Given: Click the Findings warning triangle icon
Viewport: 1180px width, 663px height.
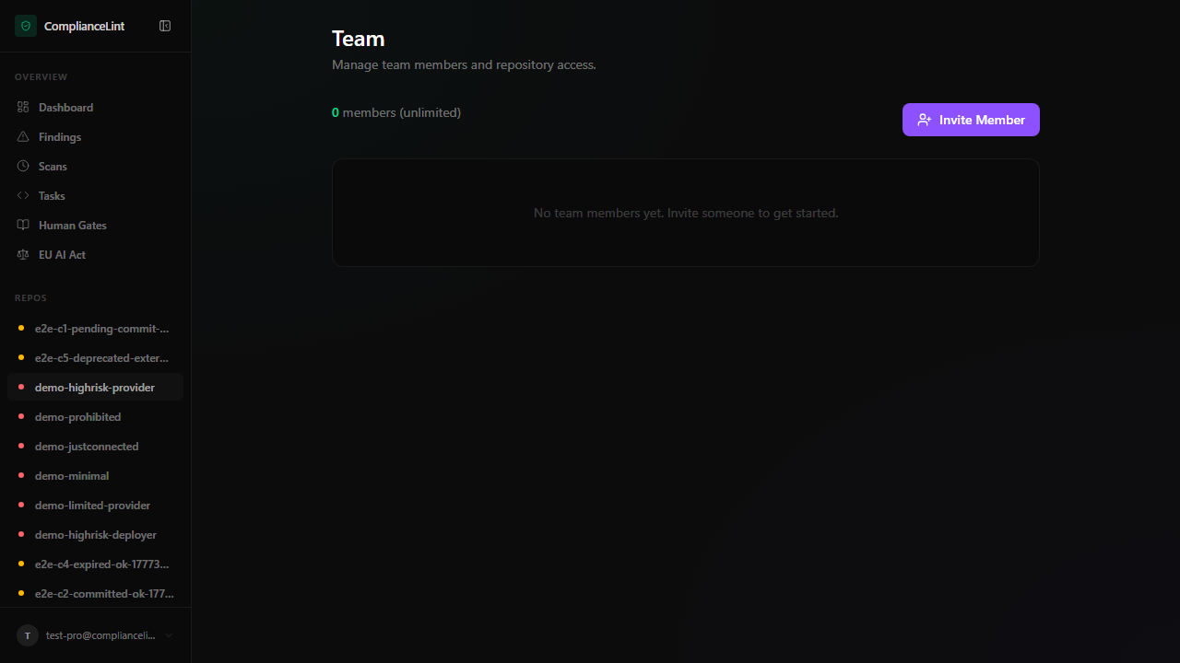Looking at the screenshot, I should [23, 137].
